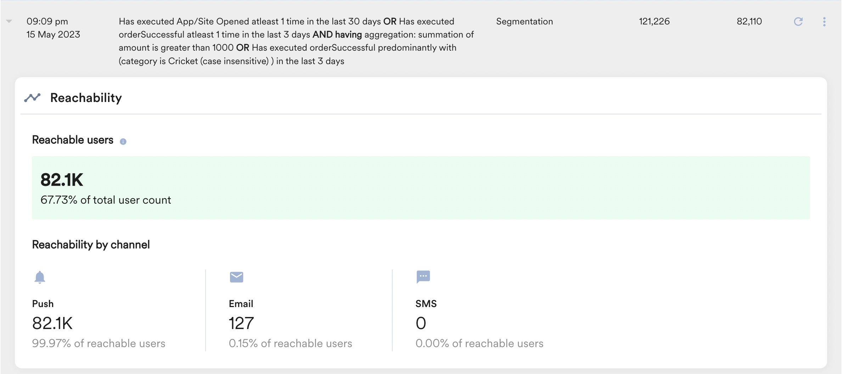Click the SMS 0 value
This screenshot has width=842, height=374.
(421, 323)
